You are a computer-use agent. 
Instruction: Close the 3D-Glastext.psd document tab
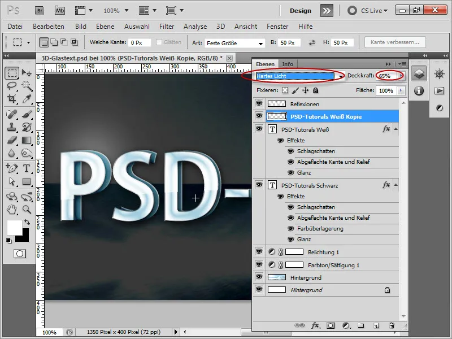(x=229, y=58)
